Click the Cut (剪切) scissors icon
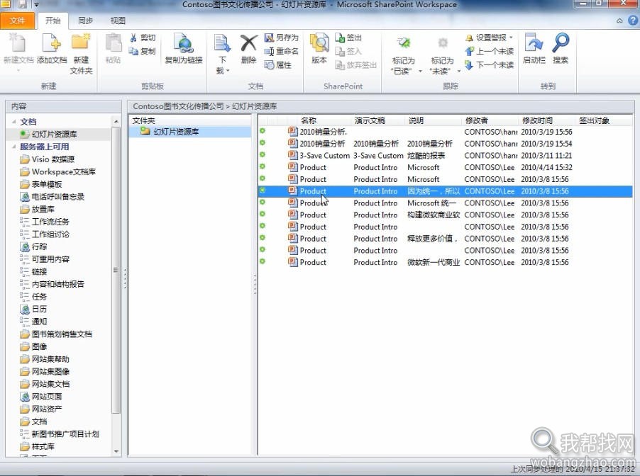This screenshot has height=476, width=640. (x=133, y=38)
